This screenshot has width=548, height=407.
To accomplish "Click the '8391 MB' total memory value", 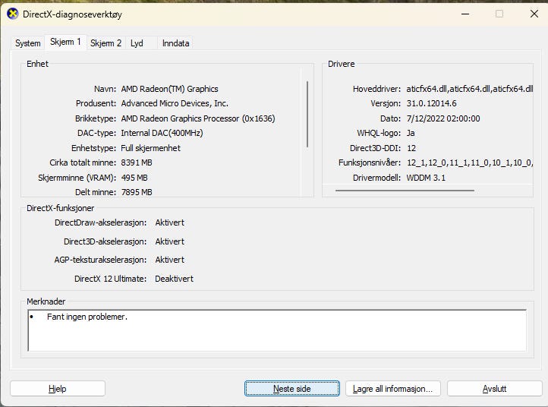I will [137, 162].
